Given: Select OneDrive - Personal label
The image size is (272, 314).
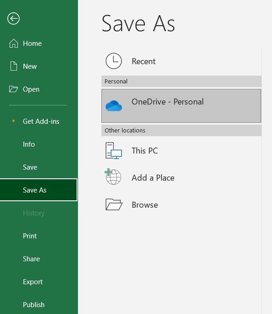Looking at the screenshot, I should point(167,102).
